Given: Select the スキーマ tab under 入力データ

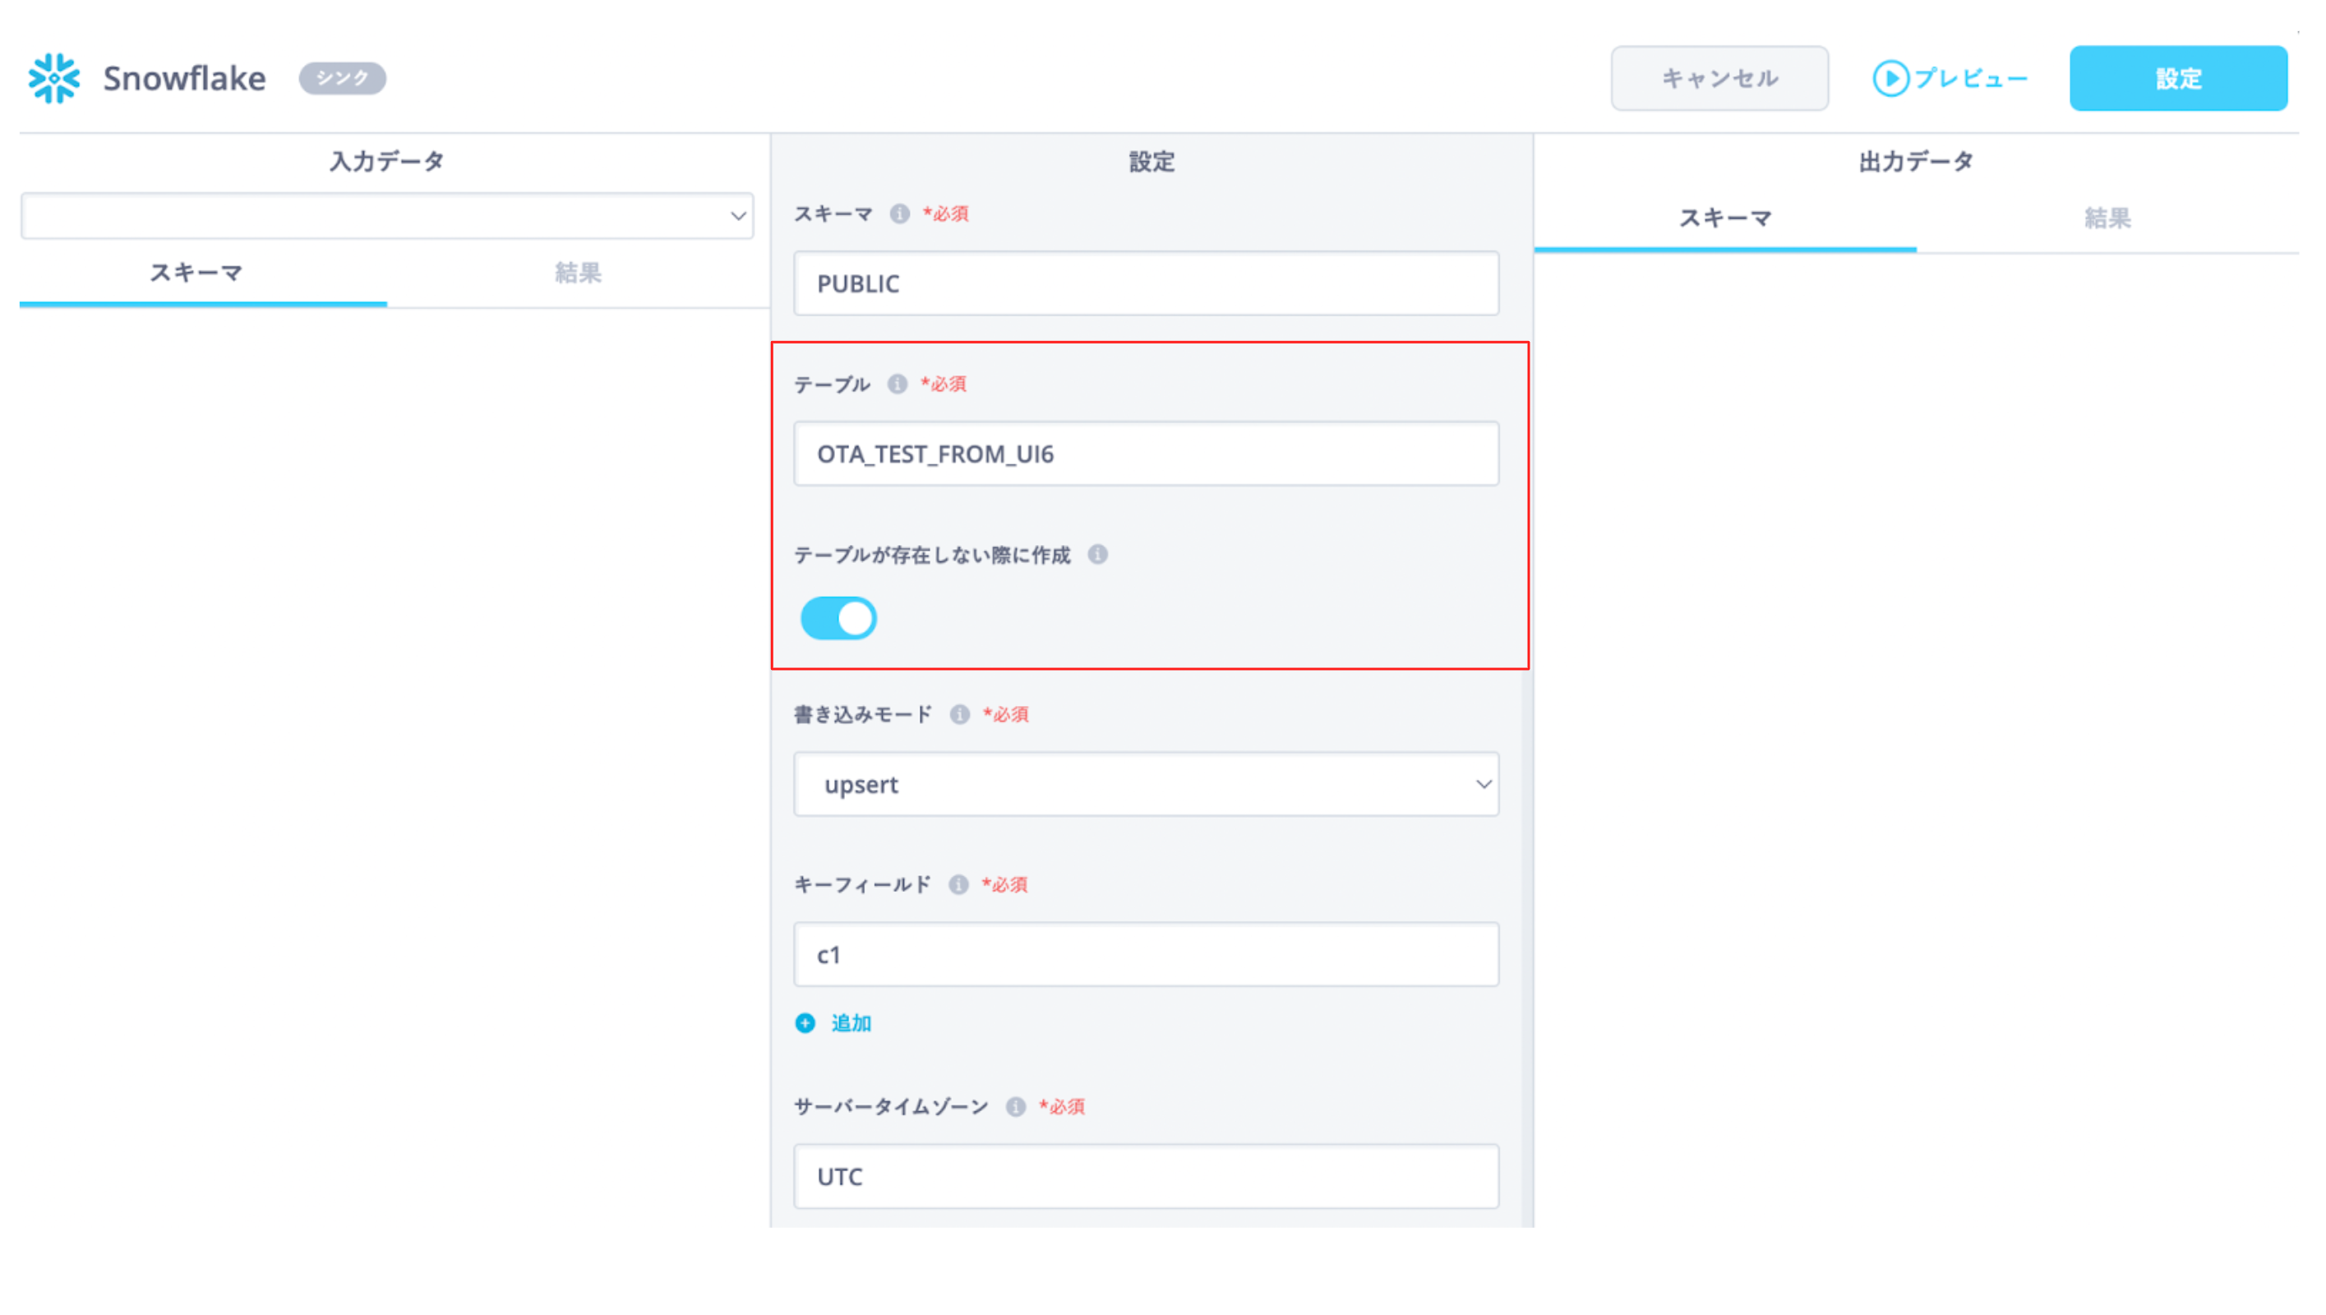Looking at the screenshot, I should pyautogui.click(x=194, y=272).
